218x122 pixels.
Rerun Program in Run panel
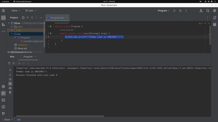coord(9,63)
